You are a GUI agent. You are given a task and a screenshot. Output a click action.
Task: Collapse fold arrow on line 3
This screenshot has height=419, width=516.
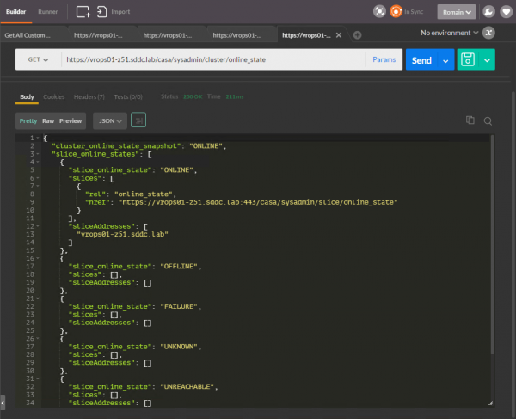[38, 154]
